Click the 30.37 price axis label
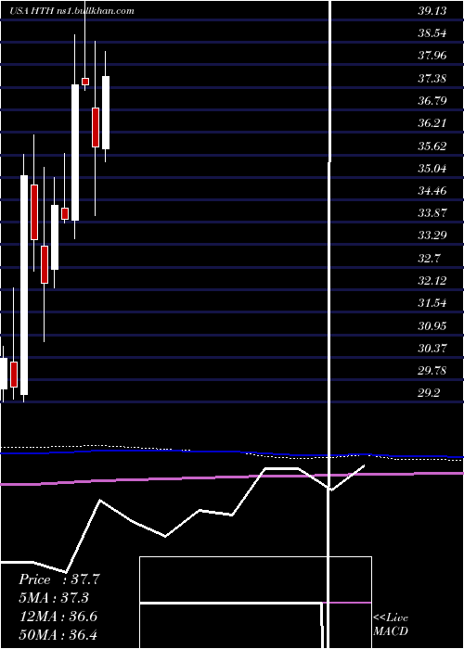 click(432, 348)
